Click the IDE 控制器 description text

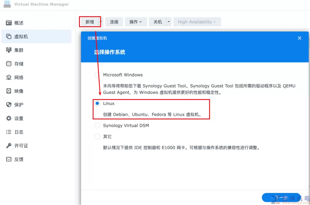(x=181, y=148)
